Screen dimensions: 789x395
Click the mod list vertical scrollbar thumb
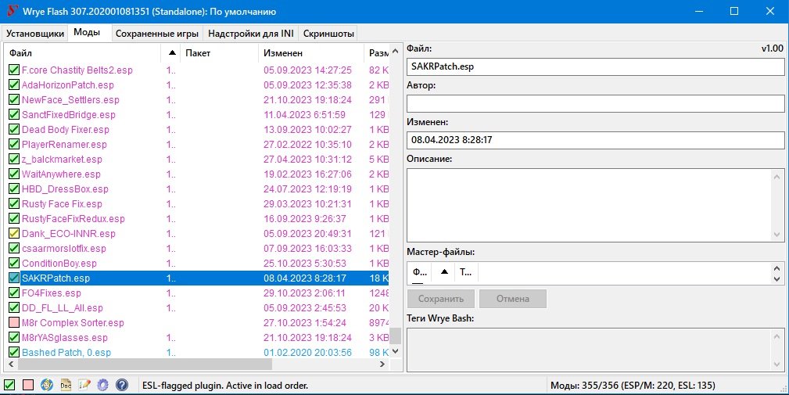tap(395, 336)
